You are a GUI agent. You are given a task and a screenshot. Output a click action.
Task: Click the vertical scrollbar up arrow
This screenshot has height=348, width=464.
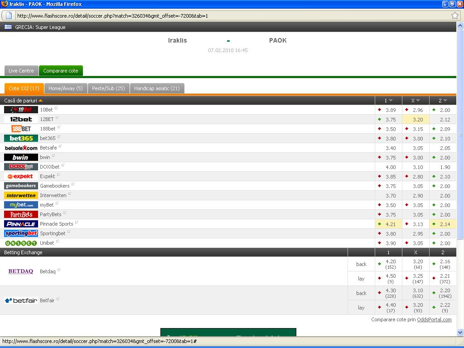point(460,25)
